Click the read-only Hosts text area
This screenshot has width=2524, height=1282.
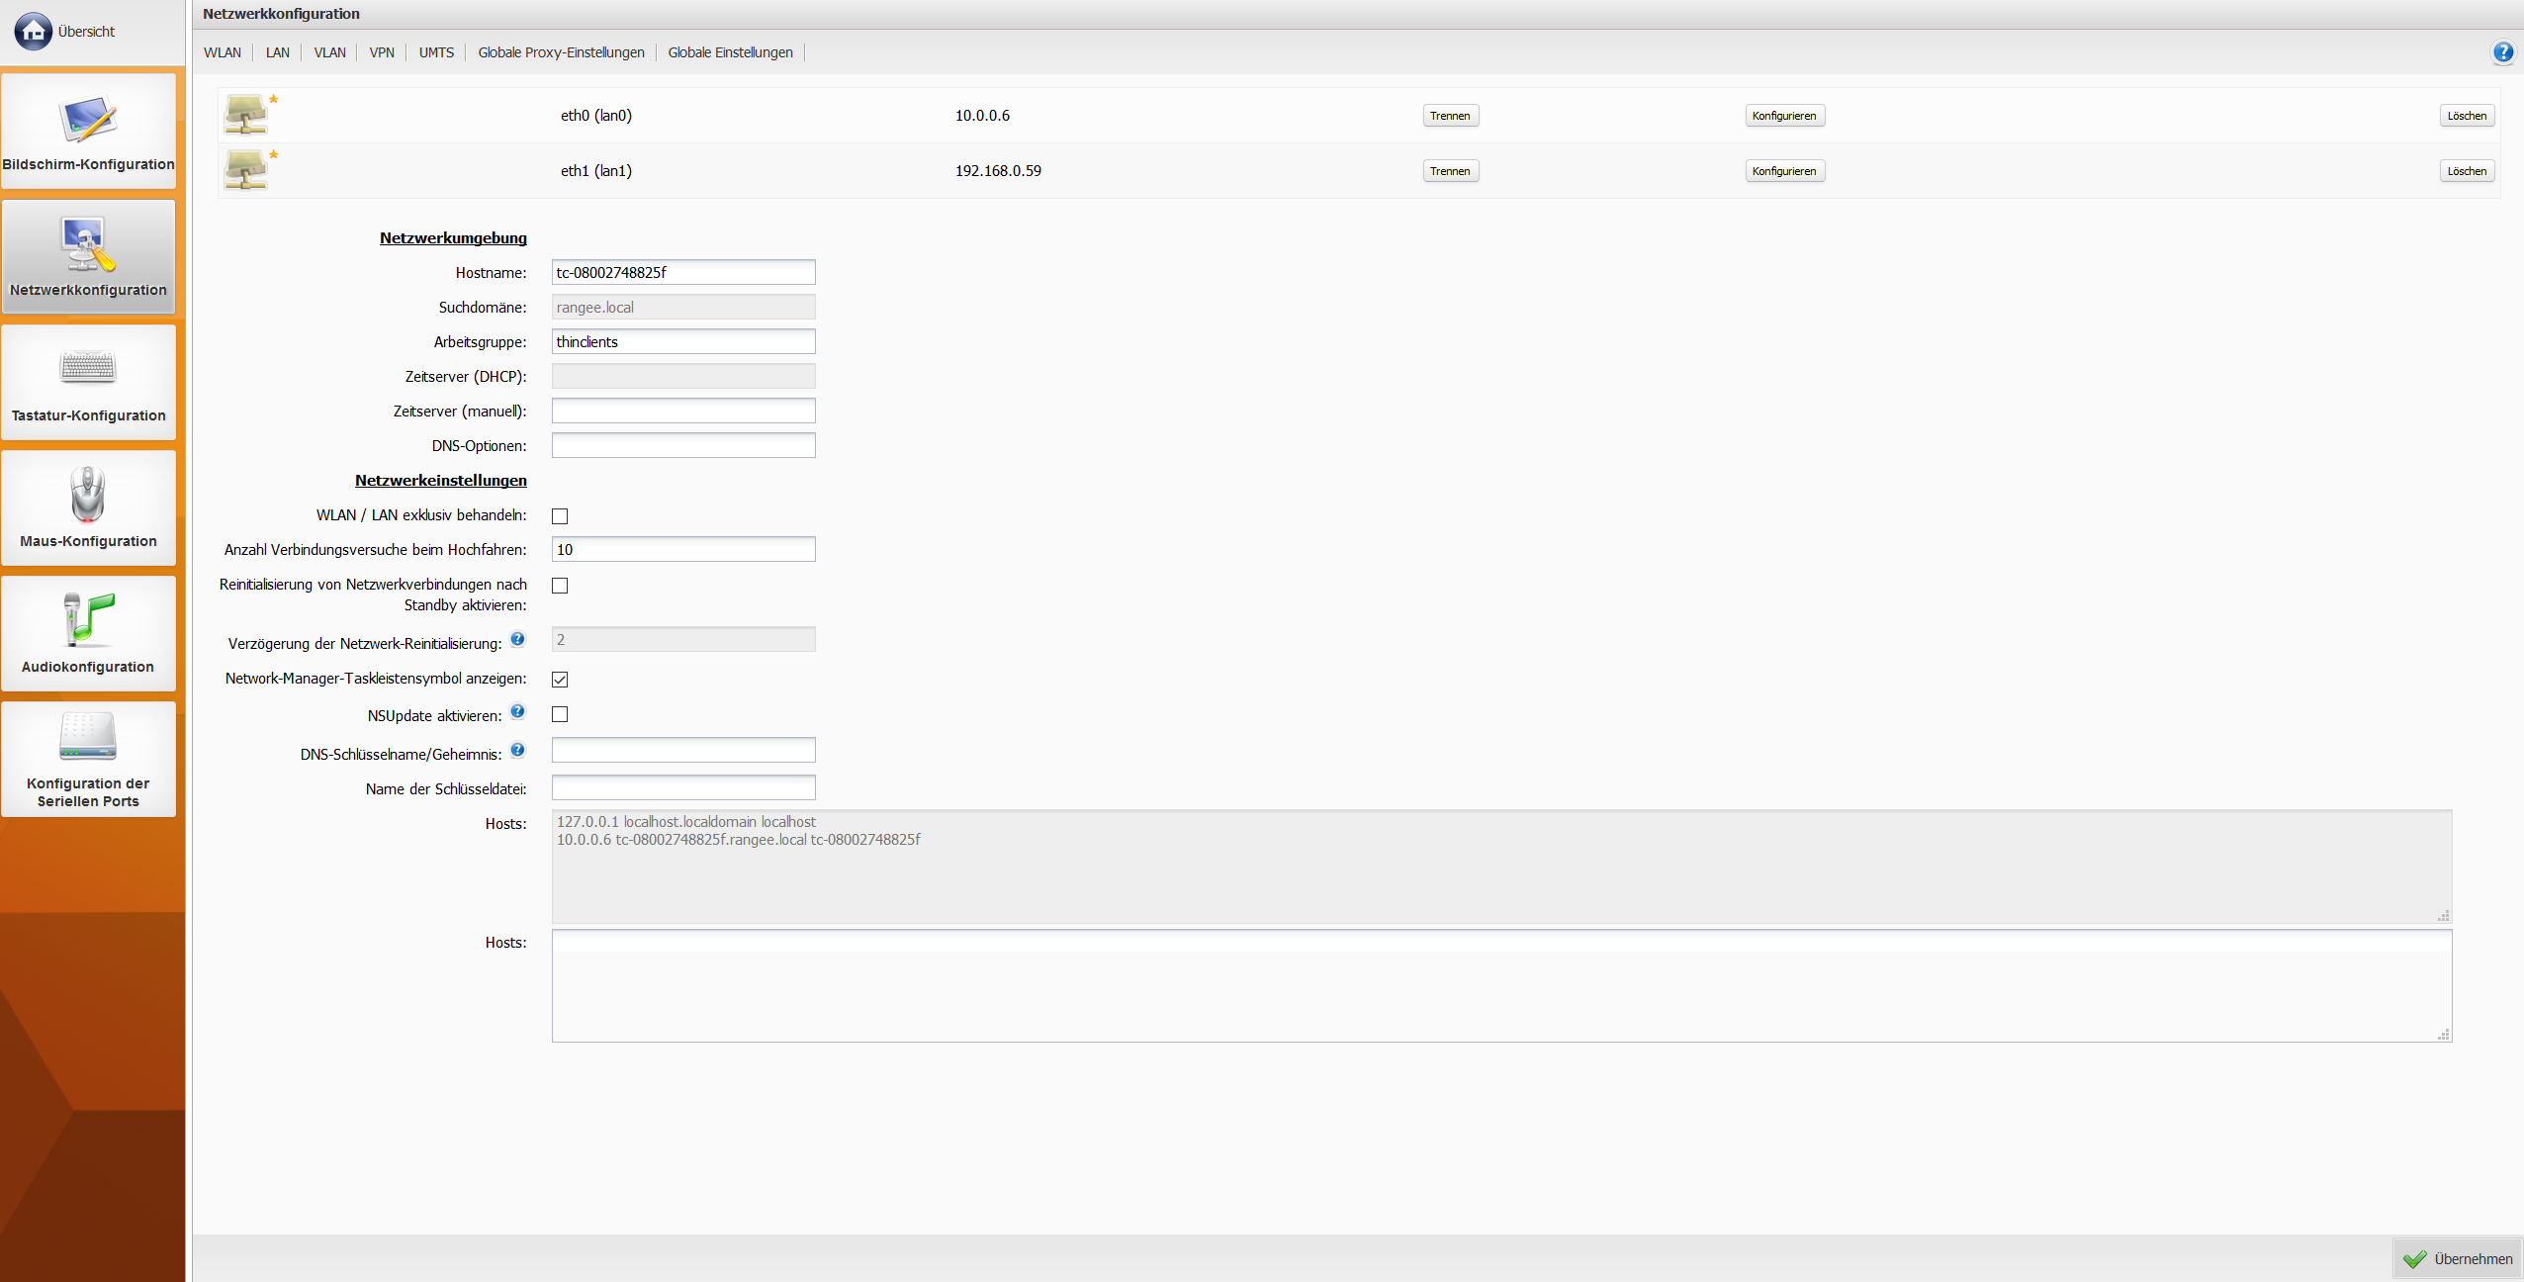point(1501,867)
